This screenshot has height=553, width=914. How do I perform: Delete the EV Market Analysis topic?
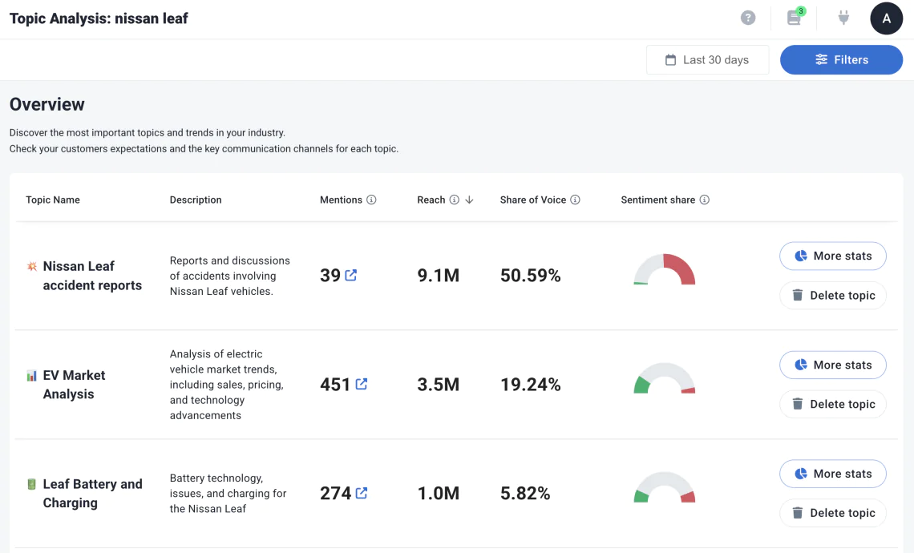pyautogui.click(x=832, y=405)
